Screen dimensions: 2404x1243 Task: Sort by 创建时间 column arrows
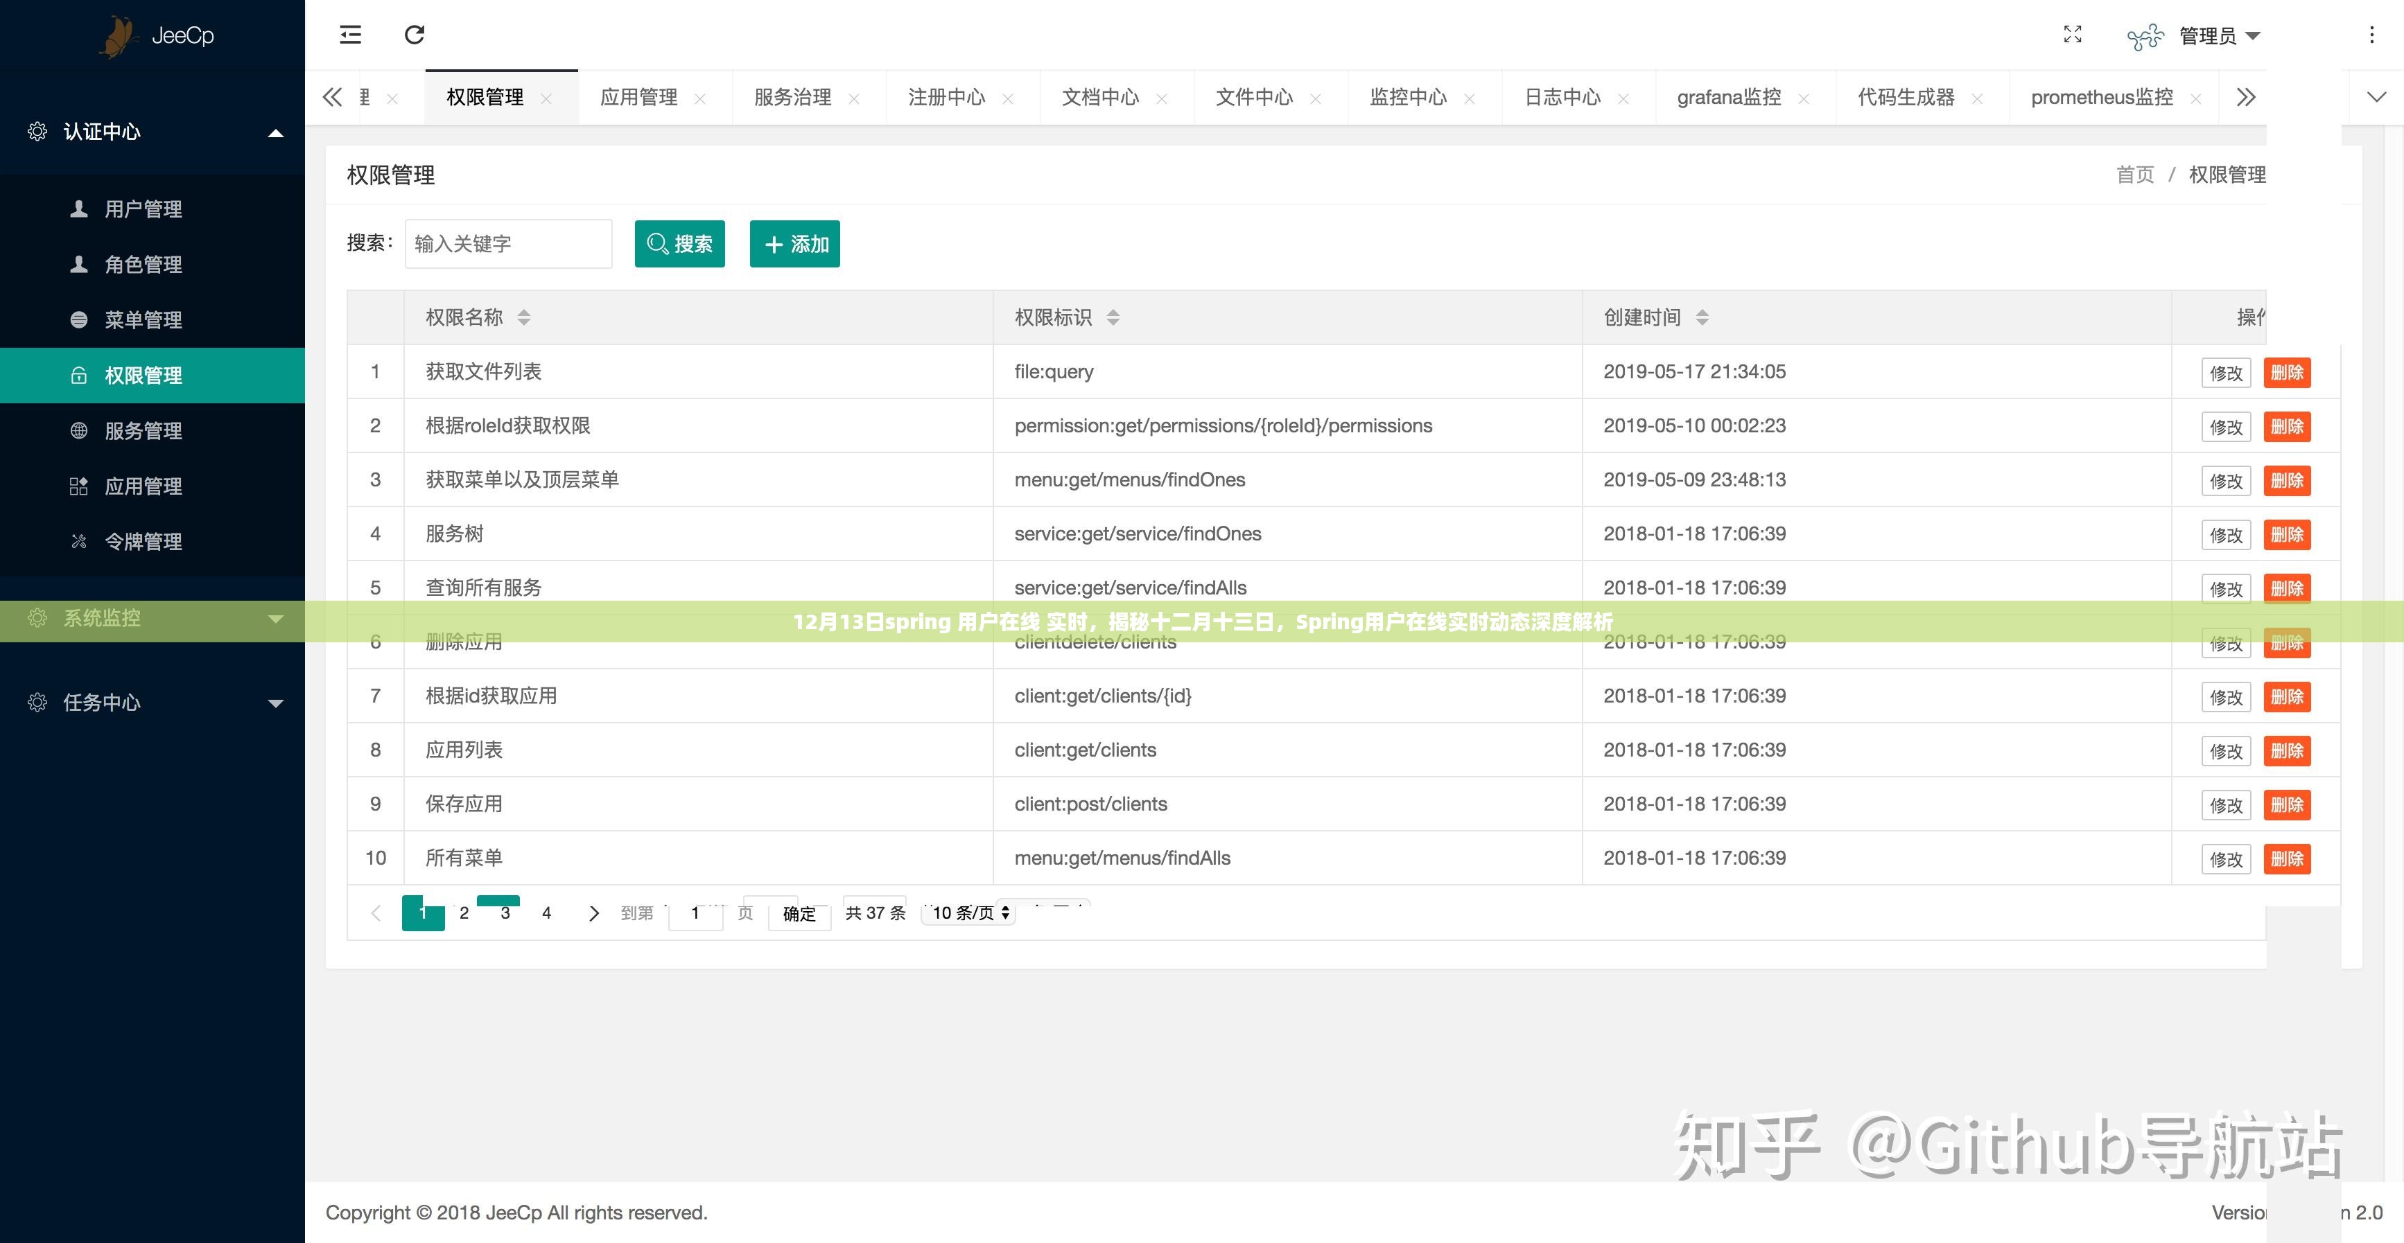click(1702, 318)
